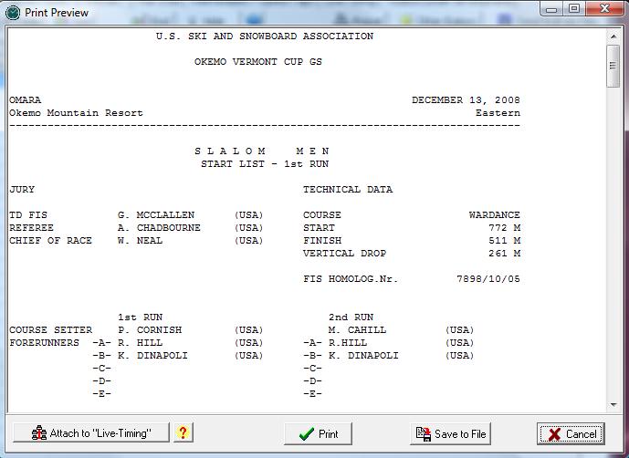Viewport: 629px width, 458px height.
Task: Click the "FINISH" label in technical data
Action: click(322, 241)
